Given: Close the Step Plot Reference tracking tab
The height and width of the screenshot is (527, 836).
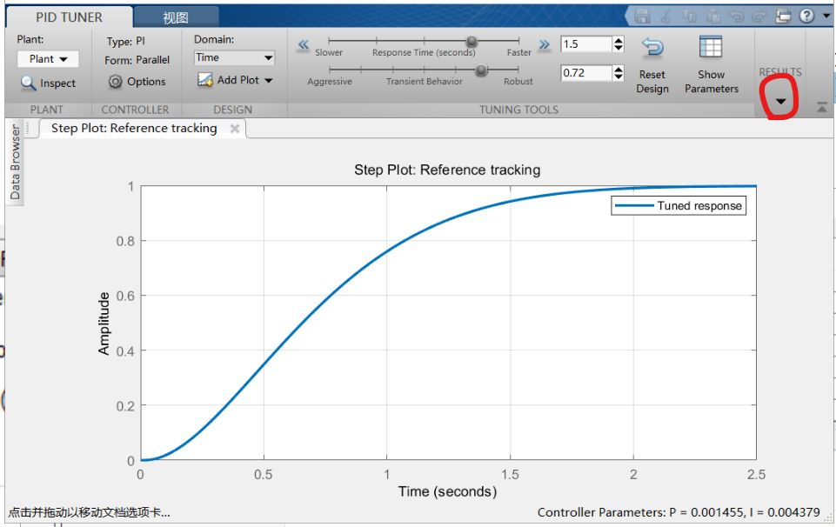Looking at the screenshot, I should coord(235,129).
